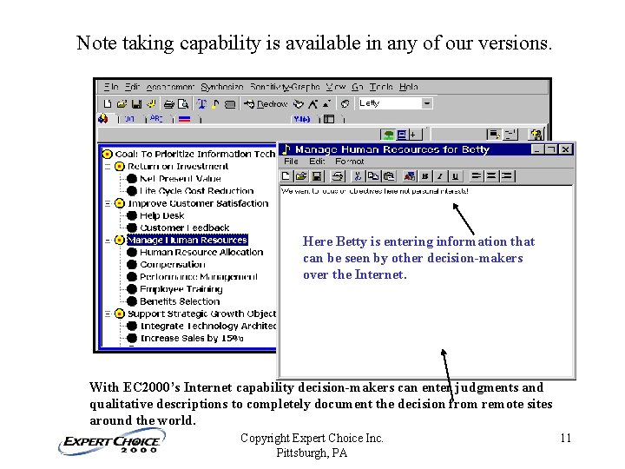
Task: Select Benefits Selection tree item
Action: [x=180, y=301]
